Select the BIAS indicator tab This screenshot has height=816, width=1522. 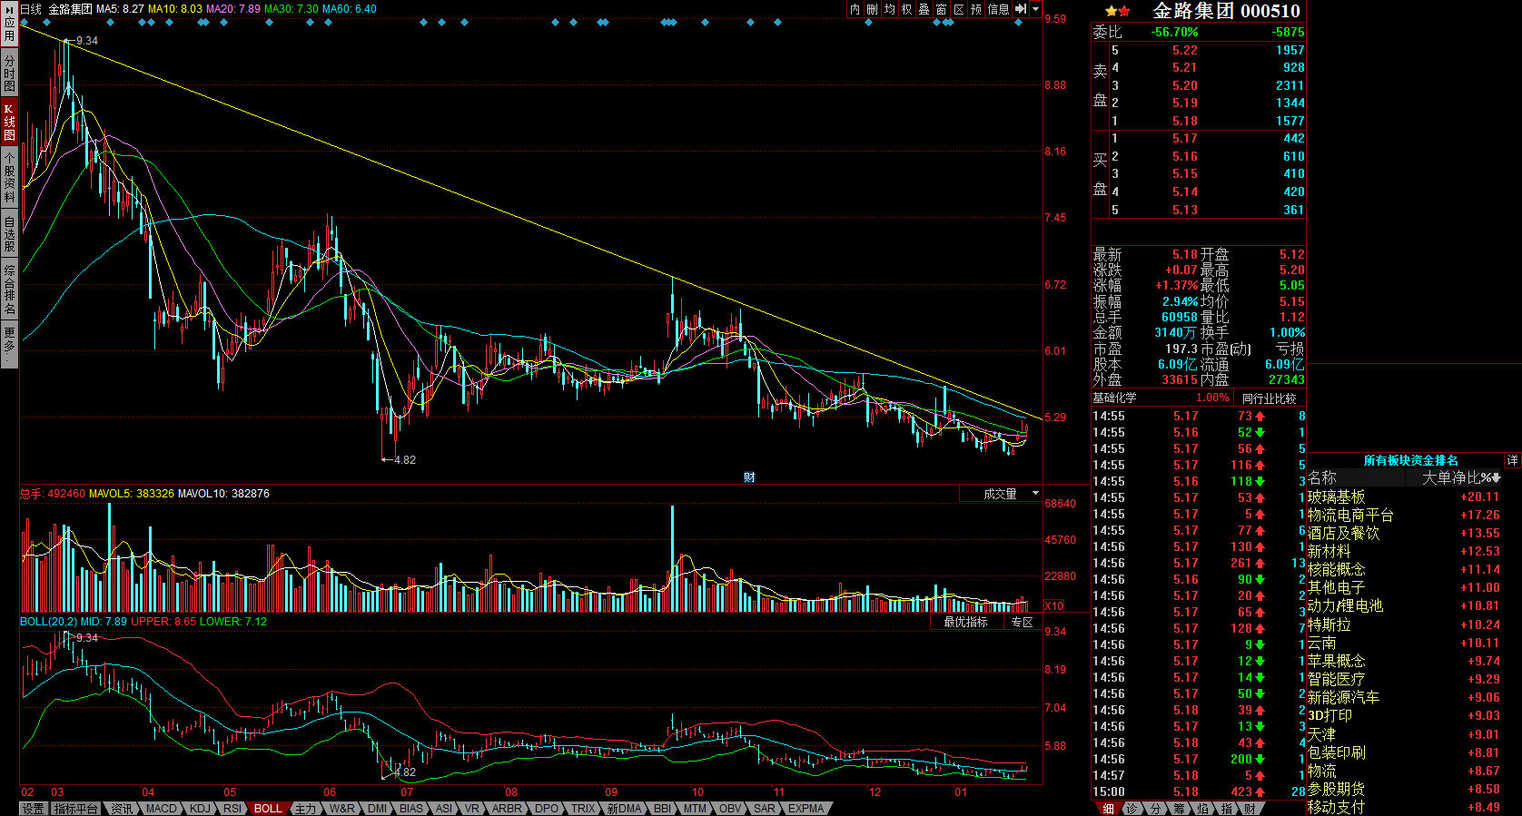pyautogui.click(x=411, y=809)
